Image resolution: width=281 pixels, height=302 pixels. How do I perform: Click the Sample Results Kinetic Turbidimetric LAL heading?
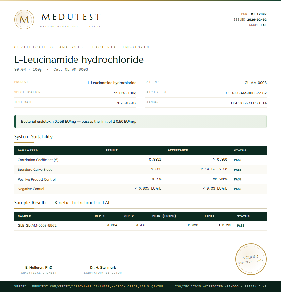62,203
